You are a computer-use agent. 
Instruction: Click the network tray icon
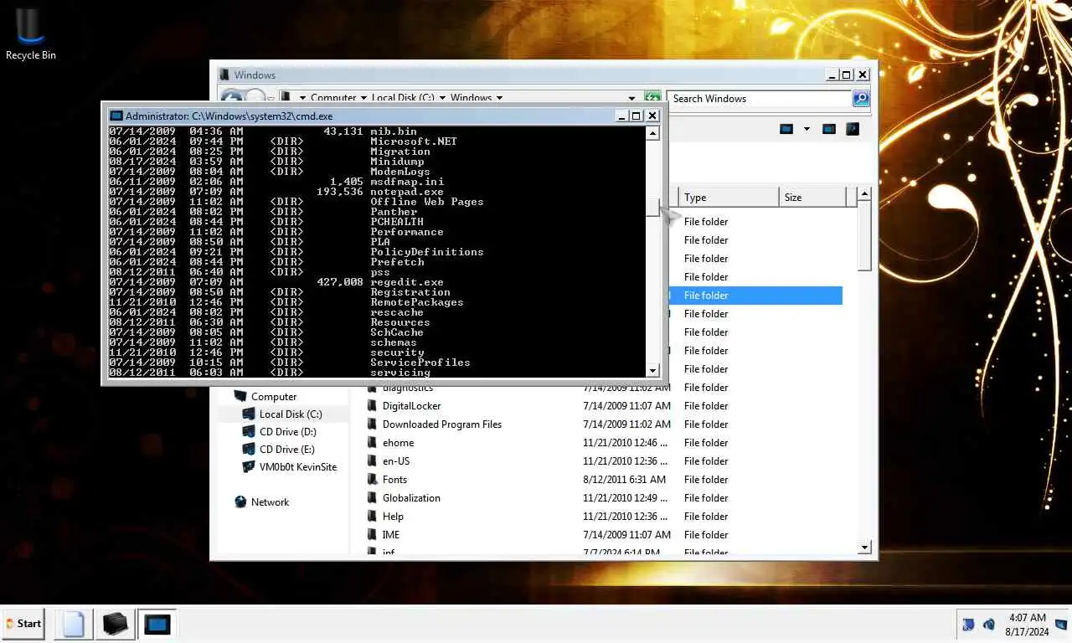[x=968, y=624]
